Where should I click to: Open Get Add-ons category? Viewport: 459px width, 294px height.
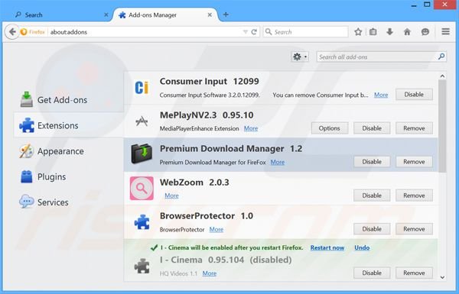[69, 100]
